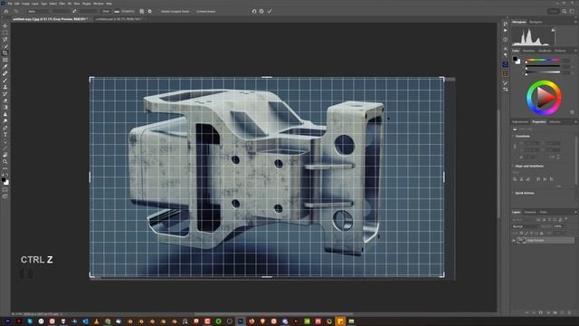The image size is (579, 326).
Task: Open the crop Ratio preset dropdown
Action: click(39, 12)
